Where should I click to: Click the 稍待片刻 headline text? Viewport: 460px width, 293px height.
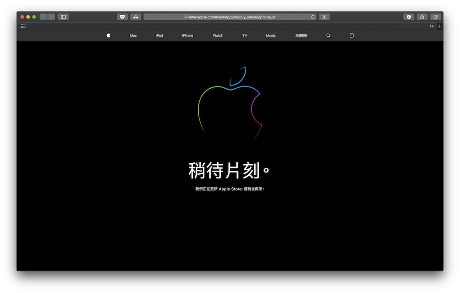pos(229,170)
